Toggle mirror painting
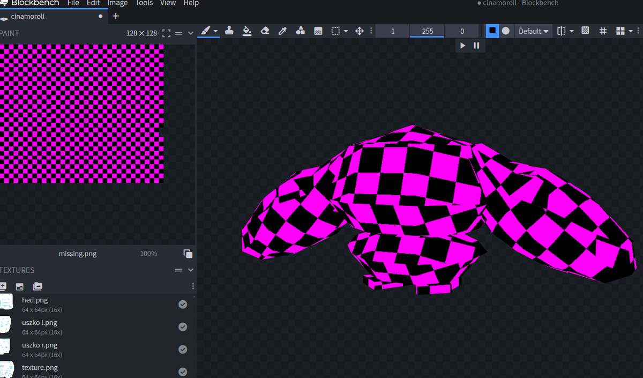This screenshot has height=378, width=643. 561,31
